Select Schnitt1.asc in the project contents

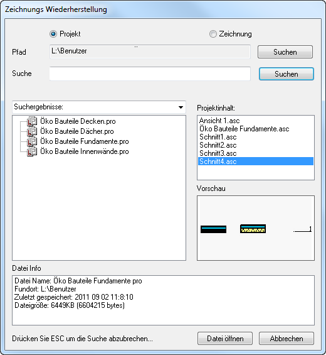point(218,137)
